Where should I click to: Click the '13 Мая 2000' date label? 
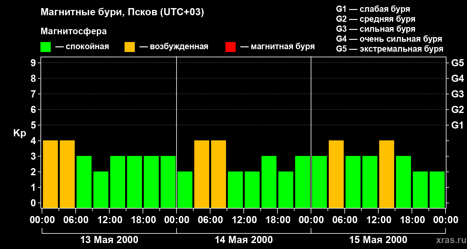[x=109, y=240]
